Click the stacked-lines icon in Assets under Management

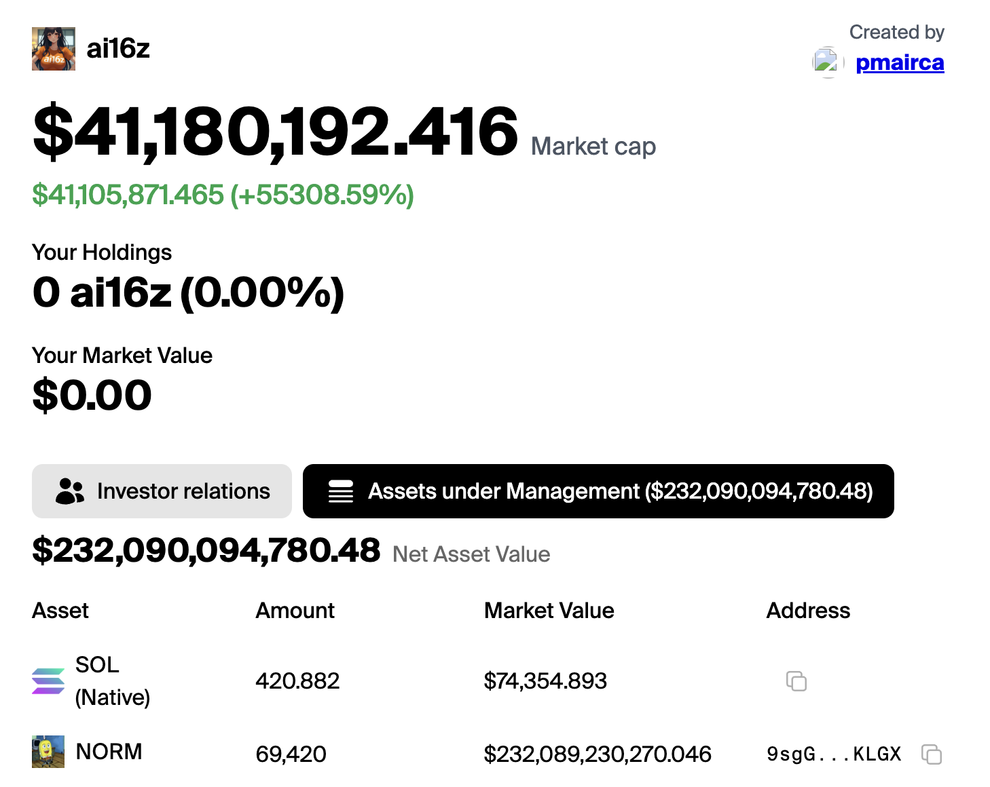pos(341,491)
